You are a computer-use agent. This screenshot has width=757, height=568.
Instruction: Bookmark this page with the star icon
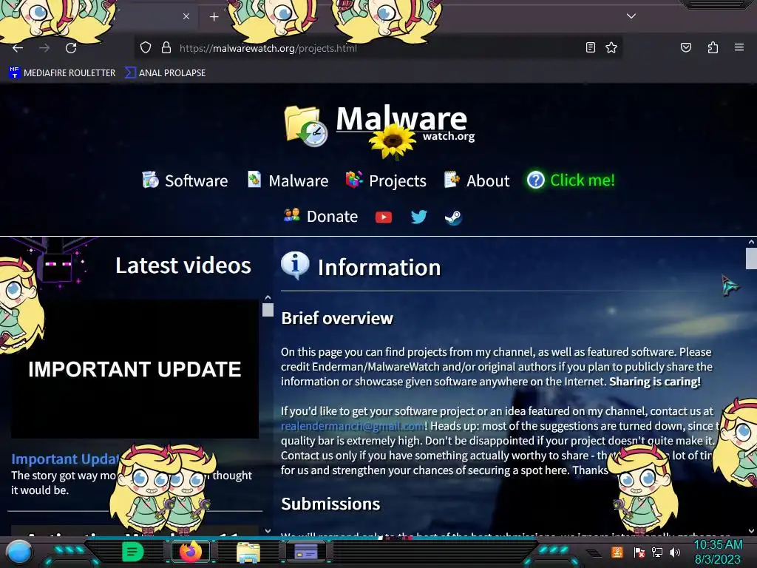point(611,47)
